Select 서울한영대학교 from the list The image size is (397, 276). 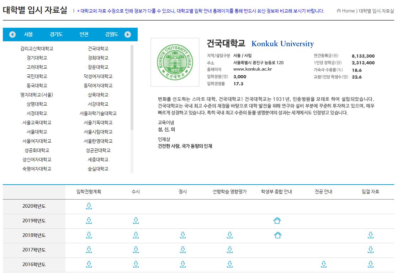click(98, 141)
